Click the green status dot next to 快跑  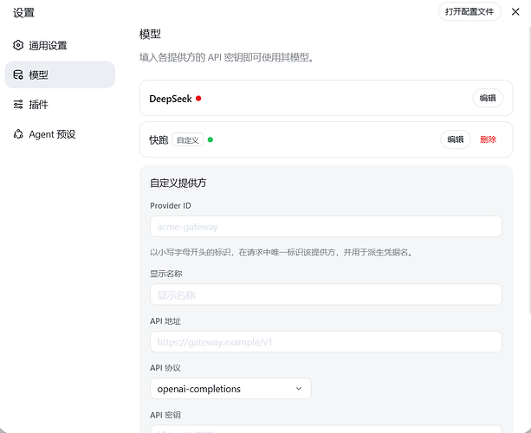coord(210,139)
